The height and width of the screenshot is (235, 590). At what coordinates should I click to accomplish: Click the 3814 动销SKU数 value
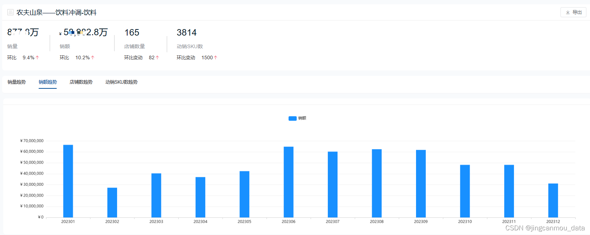click(187, 33)
